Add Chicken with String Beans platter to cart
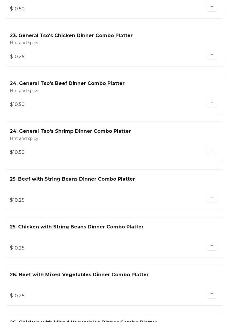Screen dimensions: 229x322 (x=212, y=246)
